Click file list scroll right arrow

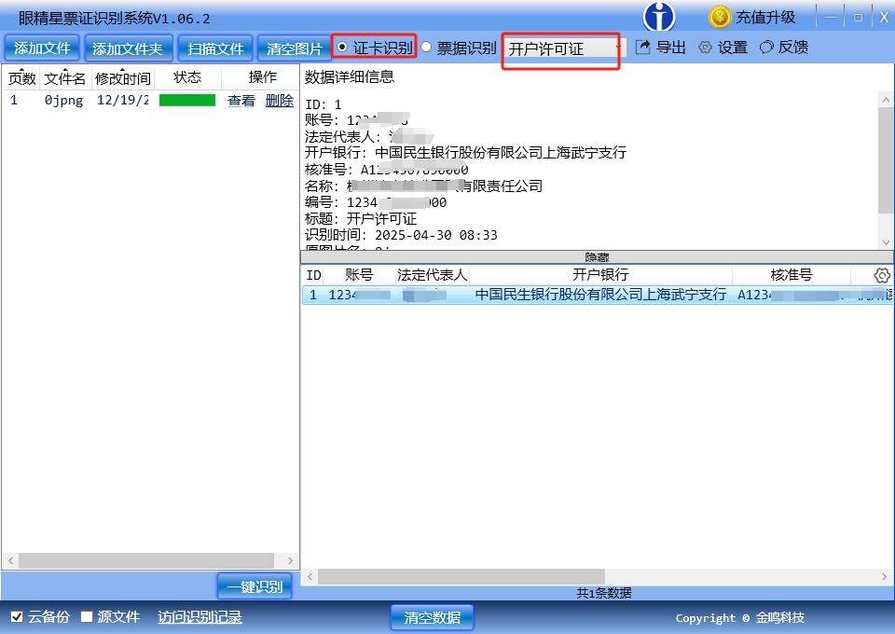[290, 560]
